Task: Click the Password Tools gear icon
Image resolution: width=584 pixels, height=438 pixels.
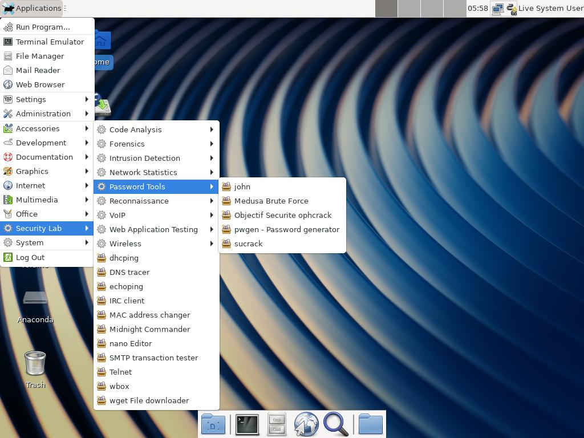Action: tap(102, 186)
